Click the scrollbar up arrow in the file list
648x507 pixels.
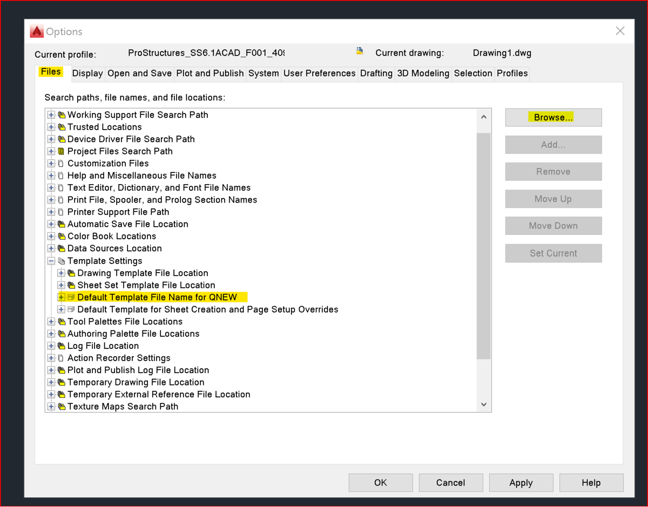point(484,117)
